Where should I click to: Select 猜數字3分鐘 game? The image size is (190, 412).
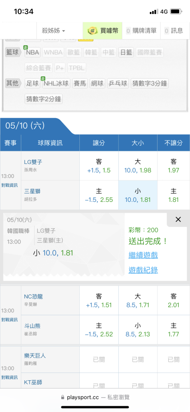click(150, 84)
